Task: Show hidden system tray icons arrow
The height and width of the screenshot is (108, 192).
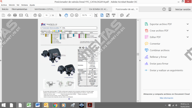Action: pos(166,105)
